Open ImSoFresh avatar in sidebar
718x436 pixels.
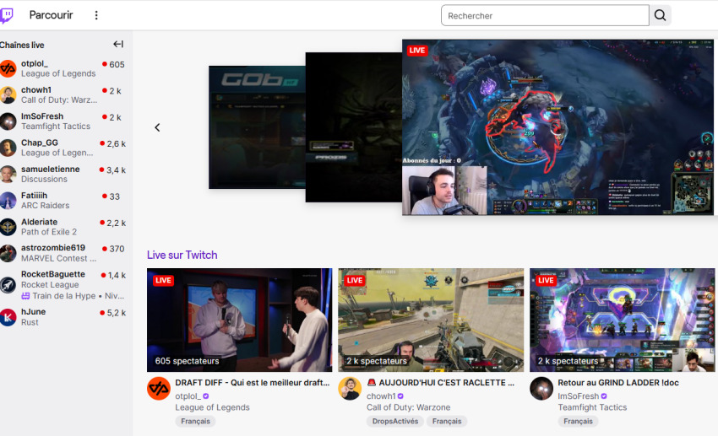(x=8, y=121)
